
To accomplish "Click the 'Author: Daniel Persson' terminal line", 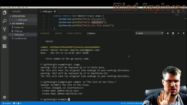I will [x=70, y=50].
